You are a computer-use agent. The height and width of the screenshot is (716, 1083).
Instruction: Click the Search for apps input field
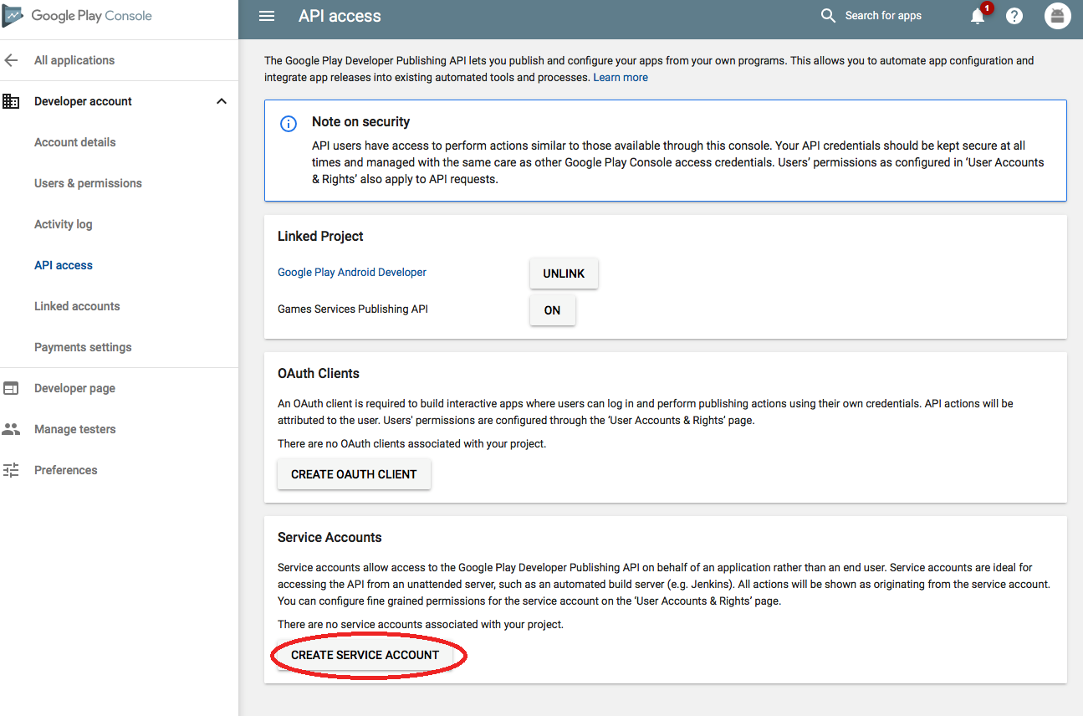[882, 15]
